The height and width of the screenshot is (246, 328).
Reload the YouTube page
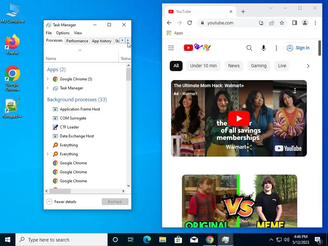[x=190, y=23]
